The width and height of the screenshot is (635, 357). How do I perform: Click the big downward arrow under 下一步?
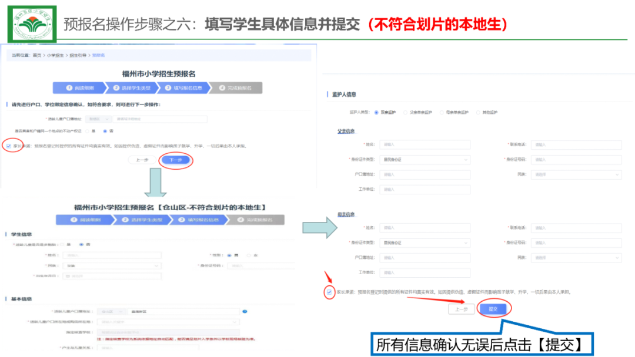[x=155, y=182]
